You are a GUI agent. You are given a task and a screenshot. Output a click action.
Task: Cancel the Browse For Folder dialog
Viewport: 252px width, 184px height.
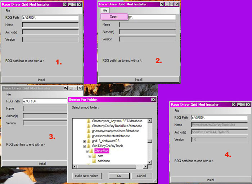[141, 176]
